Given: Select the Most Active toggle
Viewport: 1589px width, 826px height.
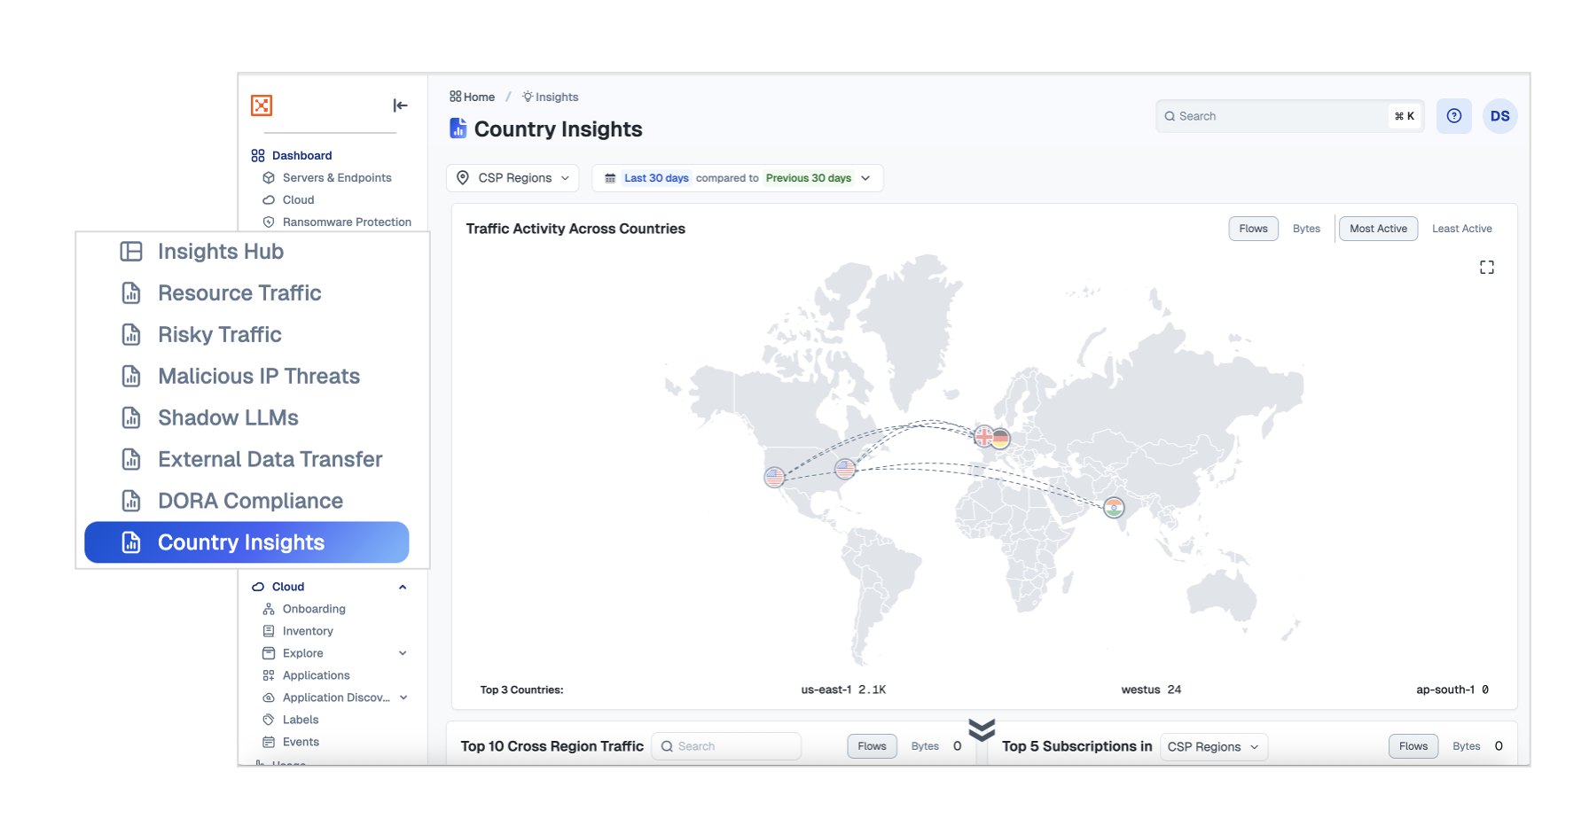Looking at the screenshot, I should (1379, 229).
